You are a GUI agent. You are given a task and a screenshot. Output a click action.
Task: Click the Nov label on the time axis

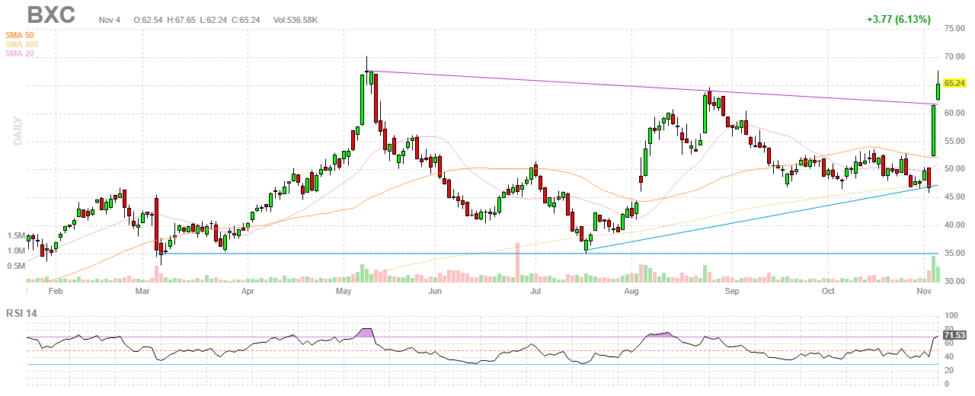click(x=924, y=291)
